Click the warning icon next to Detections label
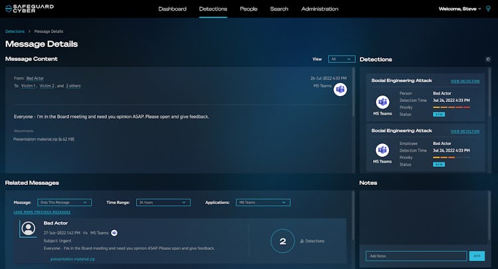This screenshot has width=498, height=269. (302, 241)
